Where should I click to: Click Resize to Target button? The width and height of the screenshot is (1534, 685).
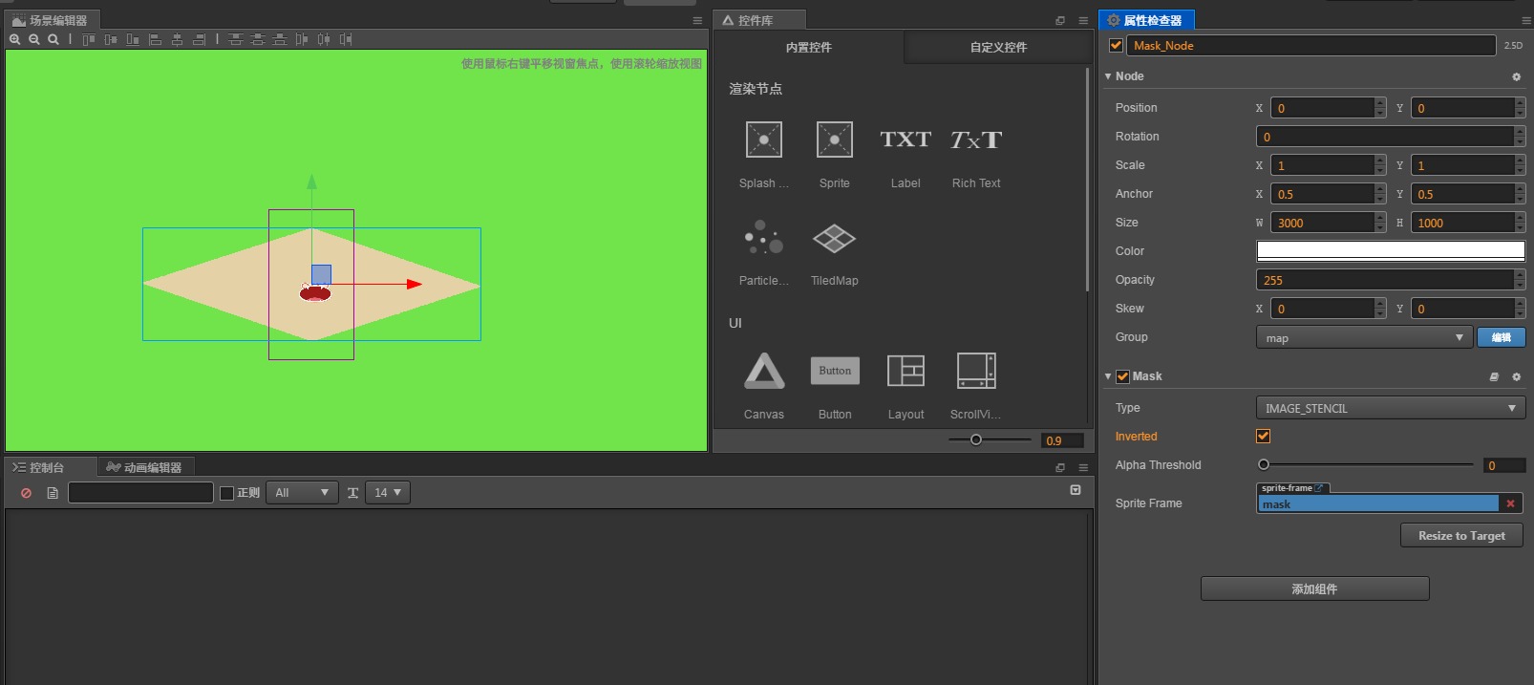(x=1461, y=536)
